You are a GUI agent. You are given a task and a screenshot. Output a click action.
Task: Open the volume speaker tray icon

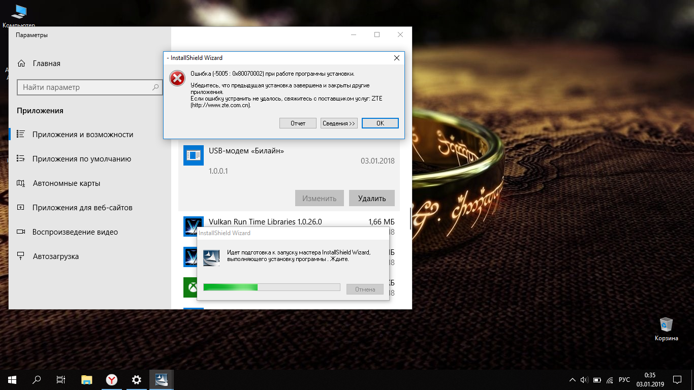click(x=584, y=380)
